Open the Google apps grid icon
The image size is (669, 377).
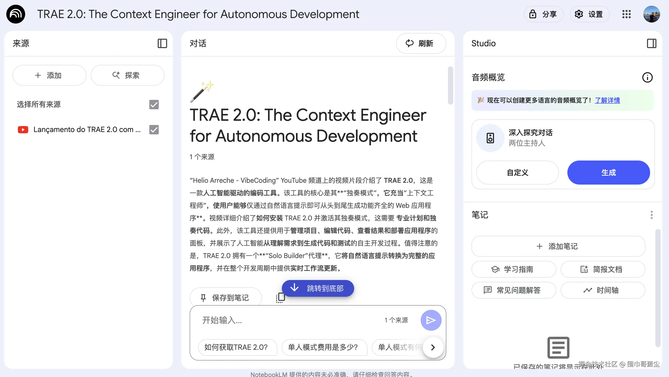point(626,14)
